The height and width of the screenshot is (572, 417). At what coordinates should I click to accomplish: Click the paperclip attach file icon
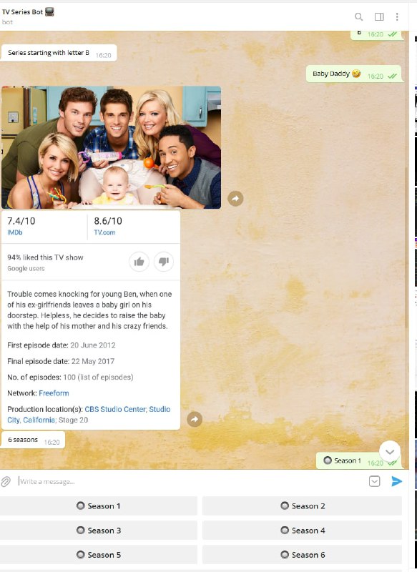pyautogui.click(x=6, y=481)
